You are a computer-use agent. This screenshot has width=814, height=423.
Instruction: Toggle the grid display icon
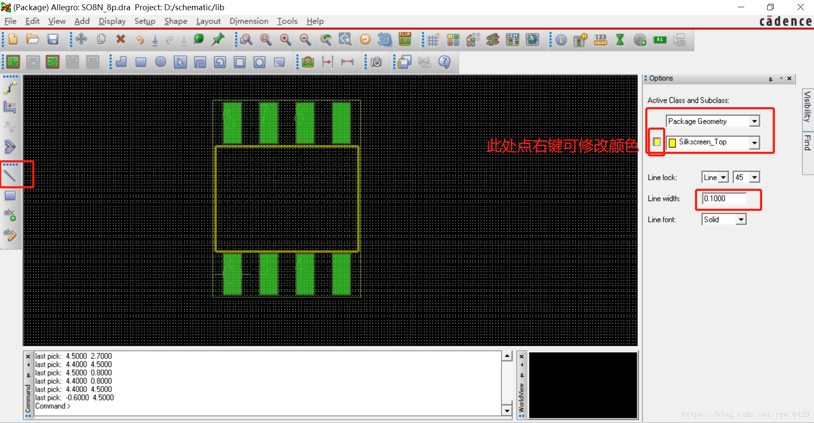pyautogui.click(x=432, y=40)
